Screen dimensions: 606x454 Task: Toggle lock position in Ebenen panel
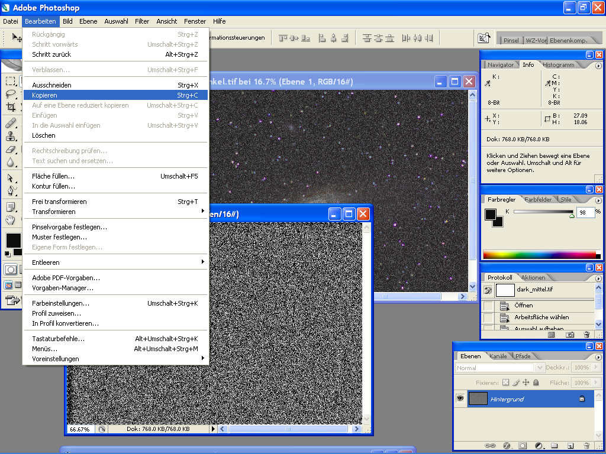pyautogui.click(x=526, y=382)
